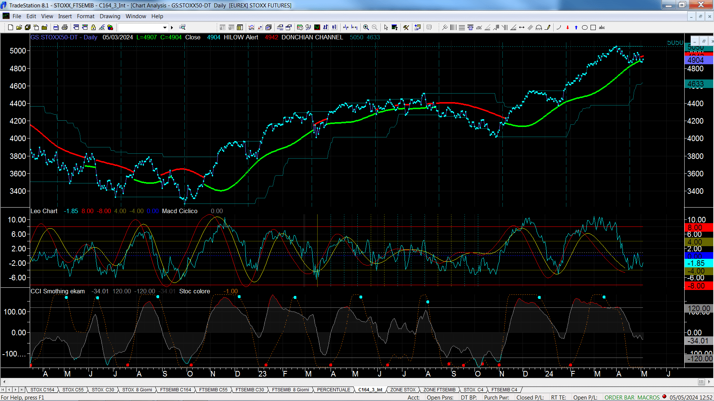Open the Drawing menu

[110, 16]
